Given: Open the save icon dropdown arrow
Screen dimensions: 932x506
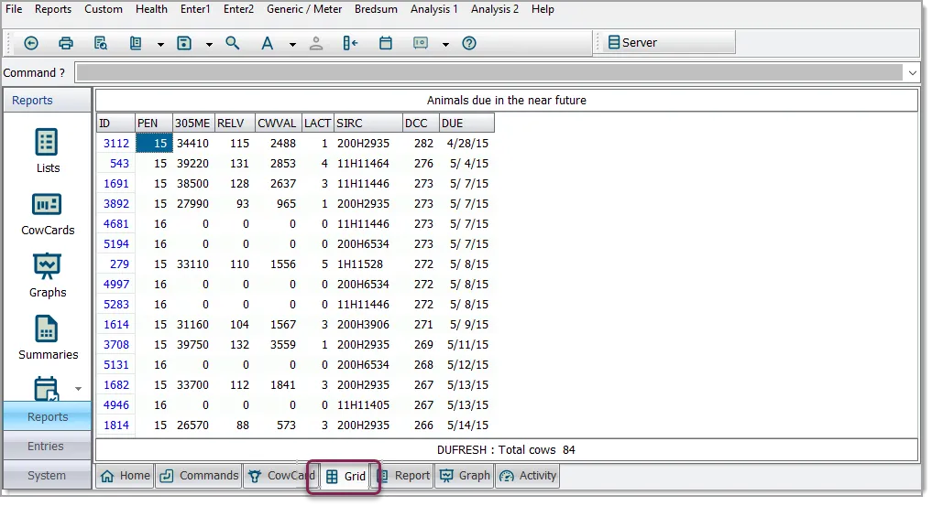Looking at the screenshot, I should [x=209, y=45].
